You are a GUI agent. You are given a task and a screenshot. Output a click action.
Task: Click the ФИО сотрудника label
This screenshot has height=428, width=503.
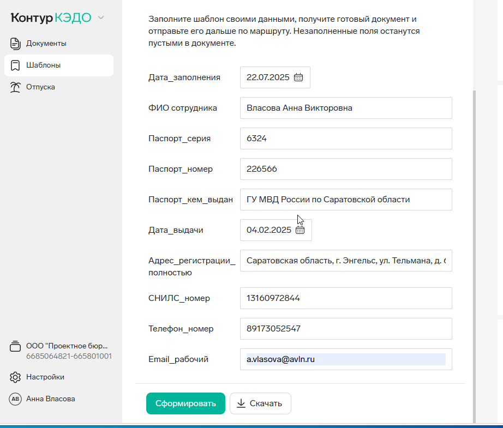(183, 108)
